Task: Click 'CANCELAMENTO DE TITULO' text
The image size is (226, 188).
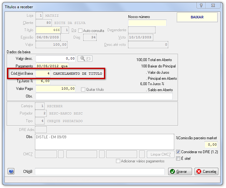Action: [x=78, y=74]
